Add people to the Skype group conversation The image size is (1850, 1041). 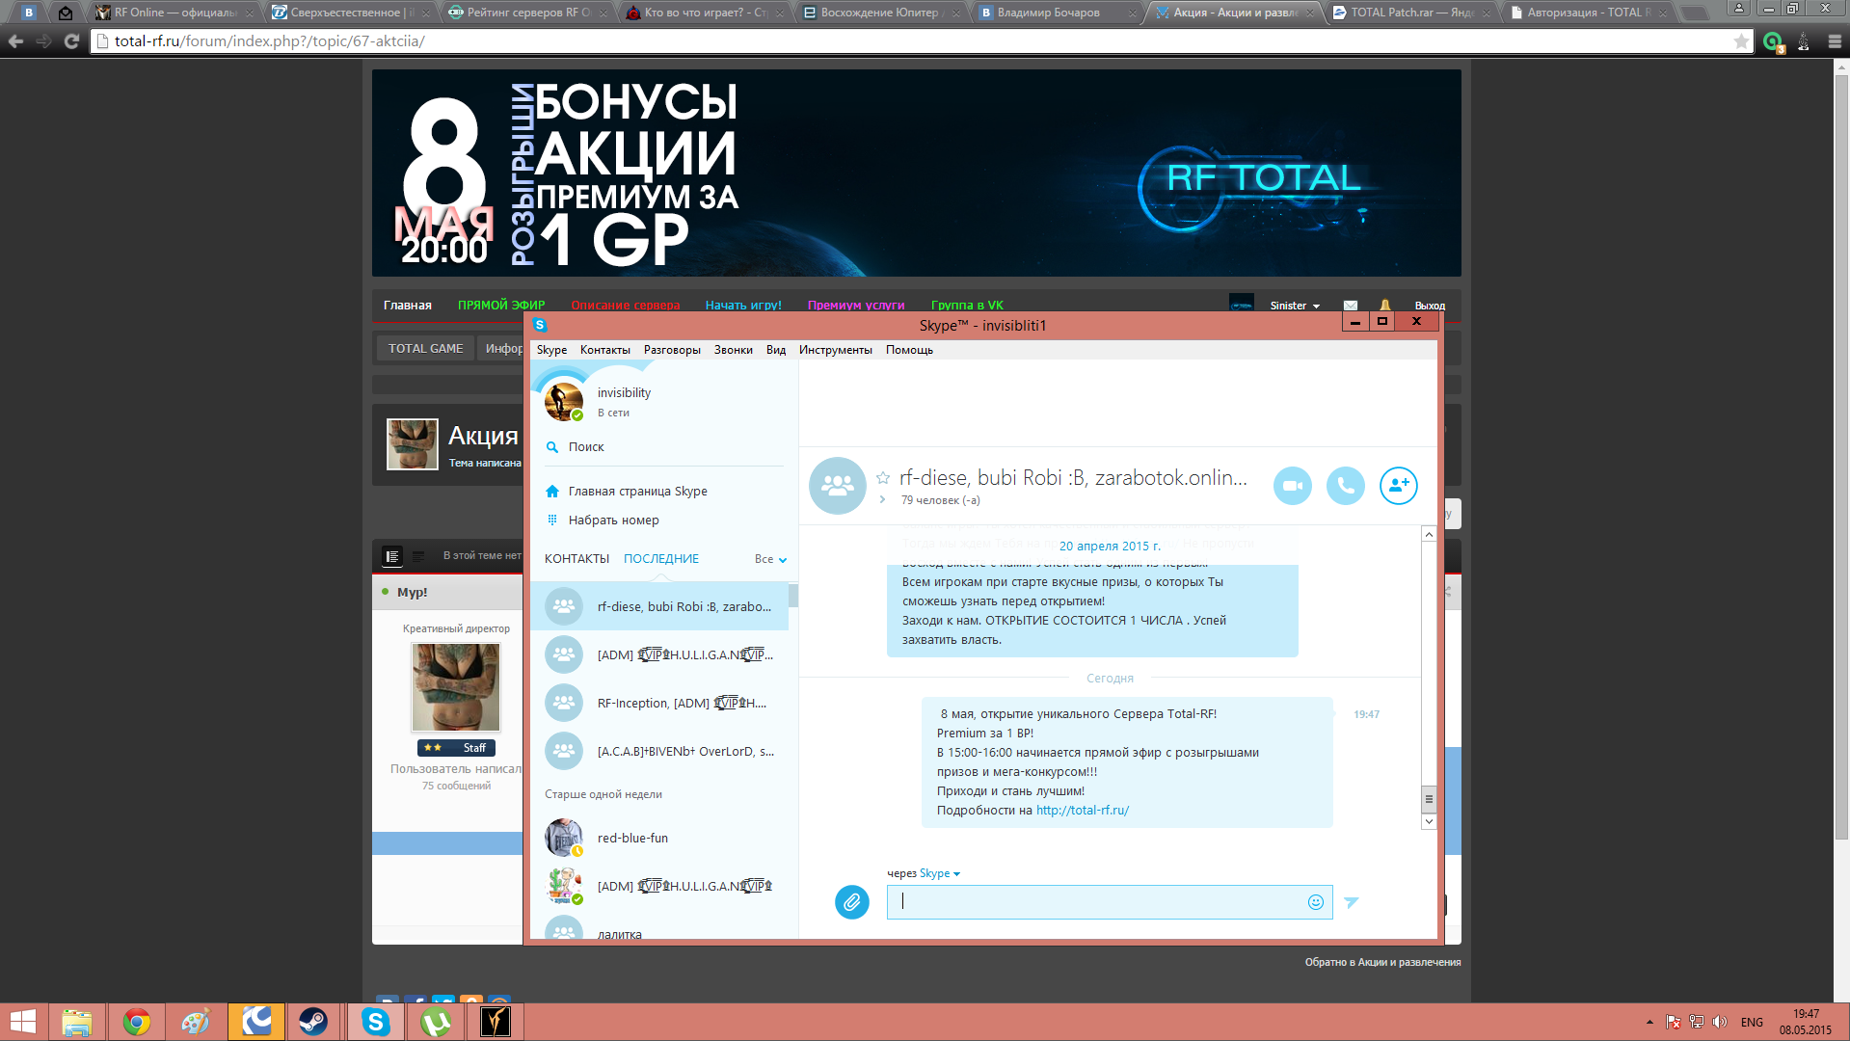pyautogui.click(x=1399, y=486)
